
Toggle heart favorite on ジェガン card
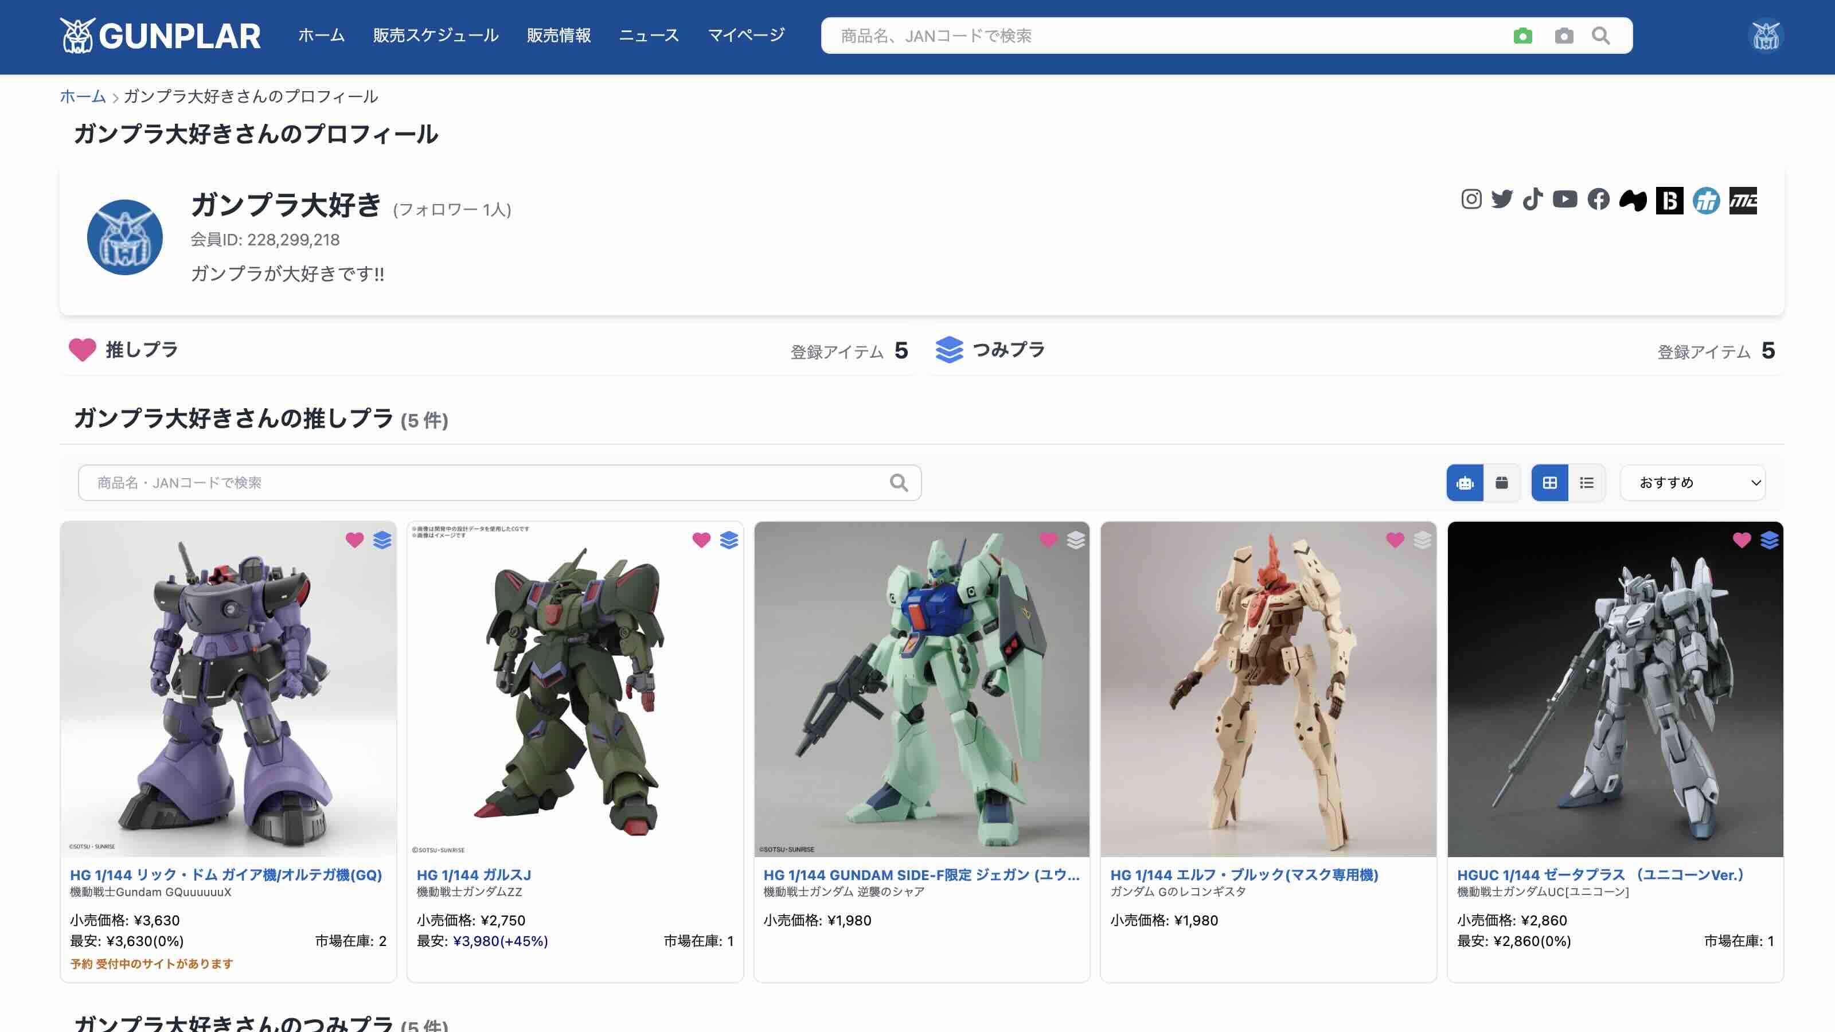click(x=1049, y=540)
